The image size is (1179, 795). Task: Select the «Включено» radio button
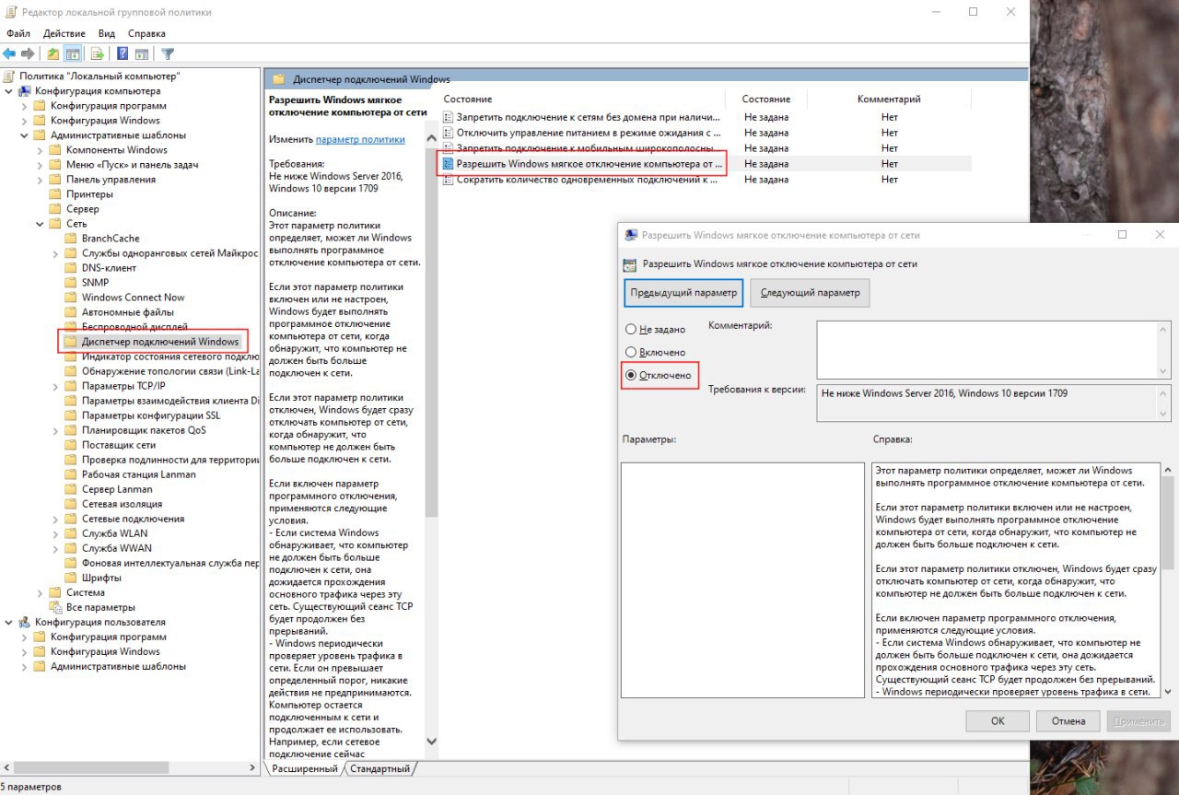[631, 352]
